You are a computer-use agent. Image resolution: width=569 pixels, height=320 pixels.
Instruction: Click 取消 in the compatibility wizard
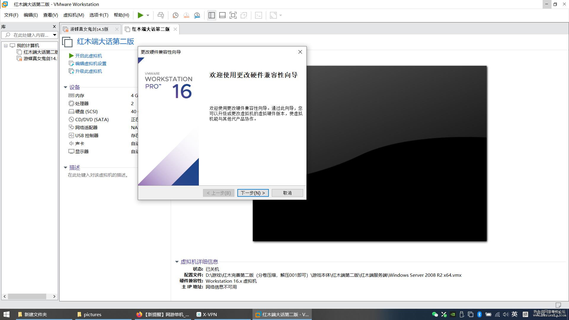[x=287, y=193]
